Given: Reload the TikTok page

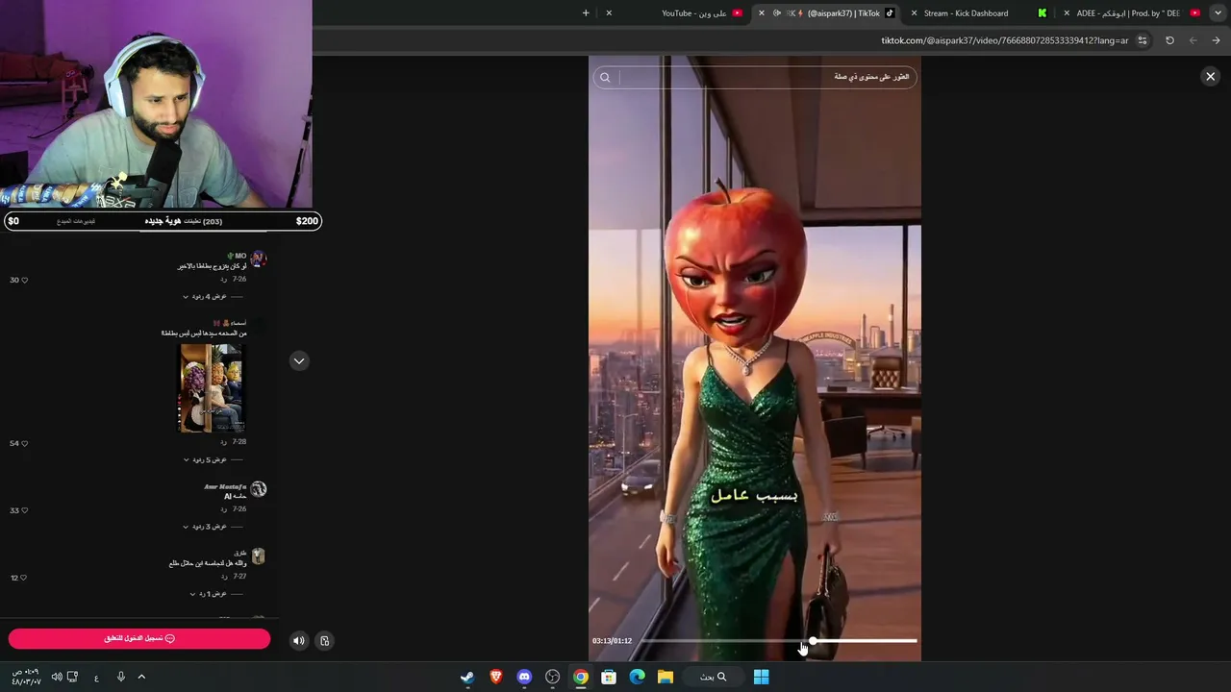Looking at the screenshot, I should (1169, 40).
